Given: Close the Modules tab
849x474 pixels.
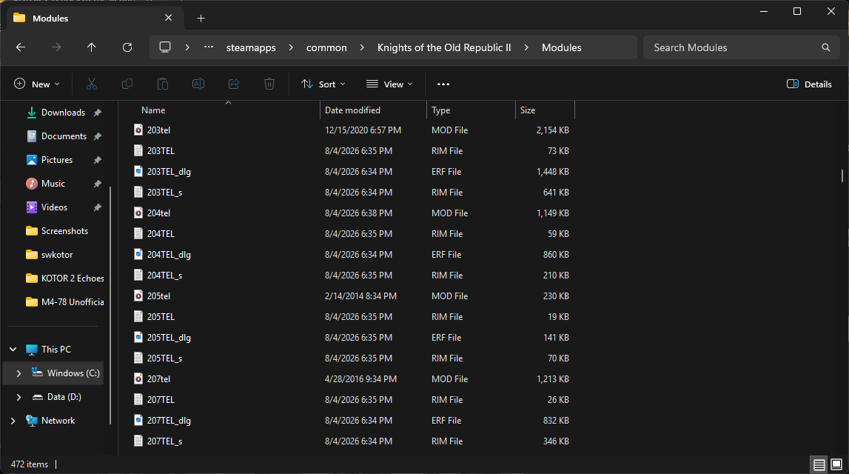Looking at the screenshot, I should click(168, 18).
